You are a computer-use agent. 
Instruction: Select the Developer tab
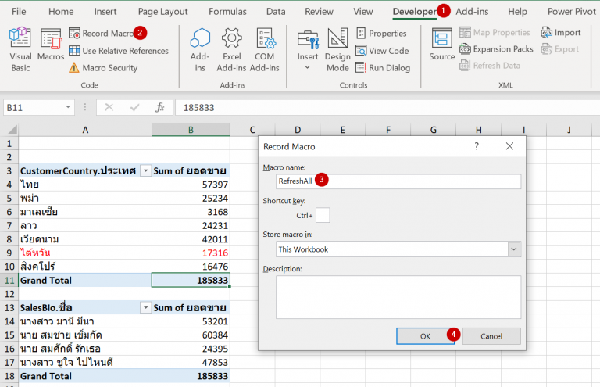click(x=414, y=12)
